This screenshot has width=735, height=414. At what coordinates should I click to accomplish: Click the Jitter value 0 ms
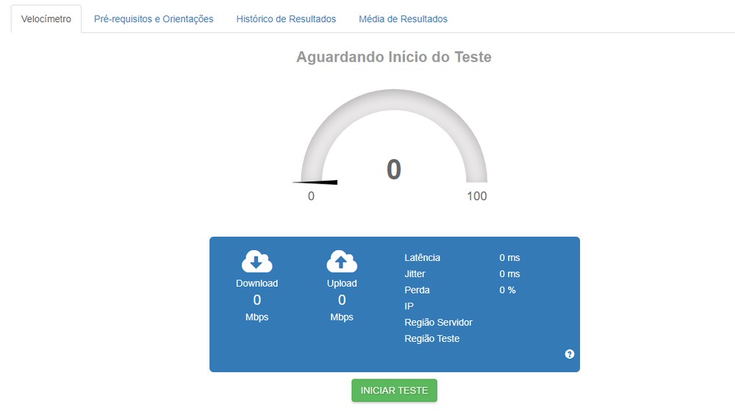509,274
